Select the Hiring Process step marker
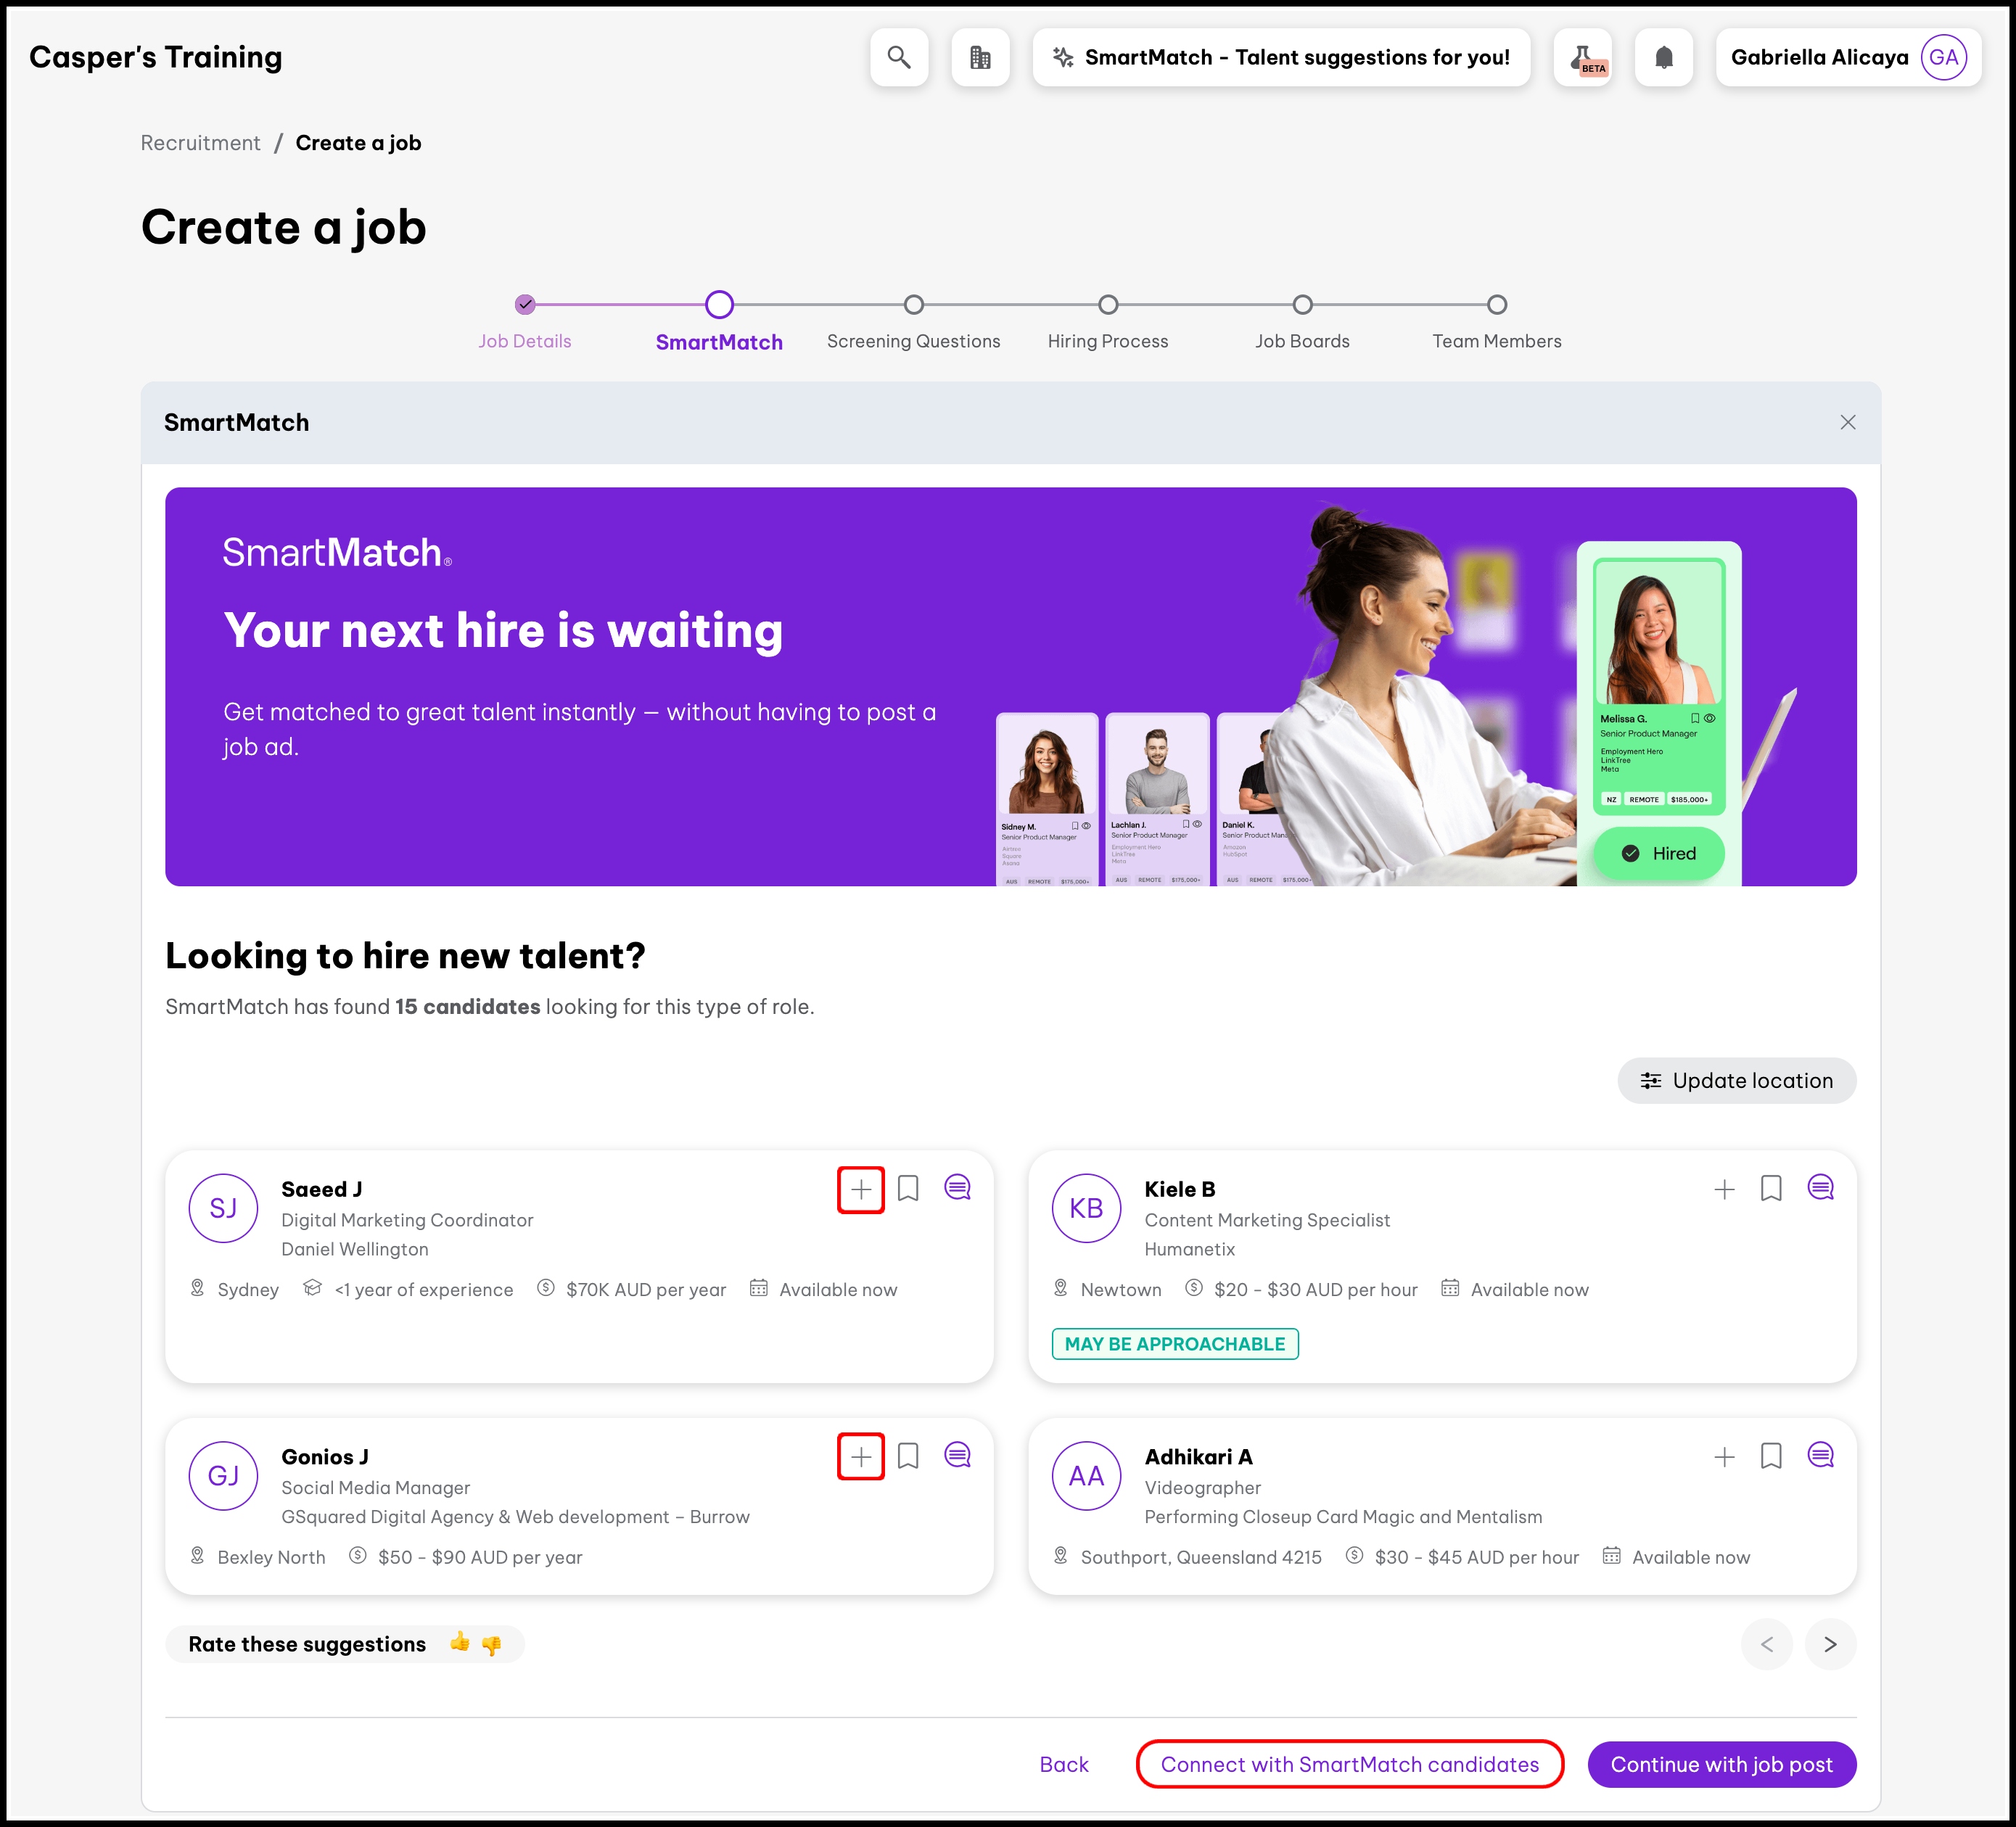Viewport: 2016px width, 1827px height. click(x=1107, y=304)
